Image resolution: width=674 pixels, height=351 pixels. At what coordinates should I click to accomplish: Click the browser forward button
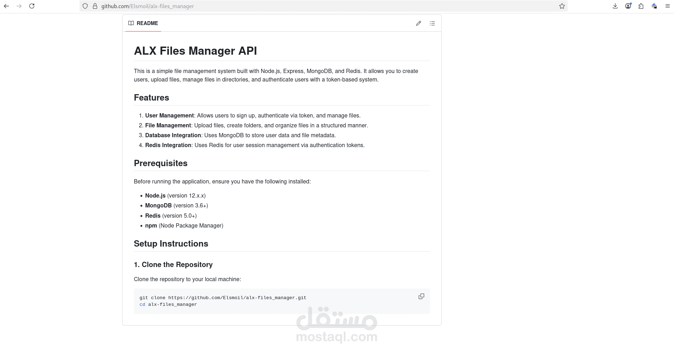coord(19,6)
